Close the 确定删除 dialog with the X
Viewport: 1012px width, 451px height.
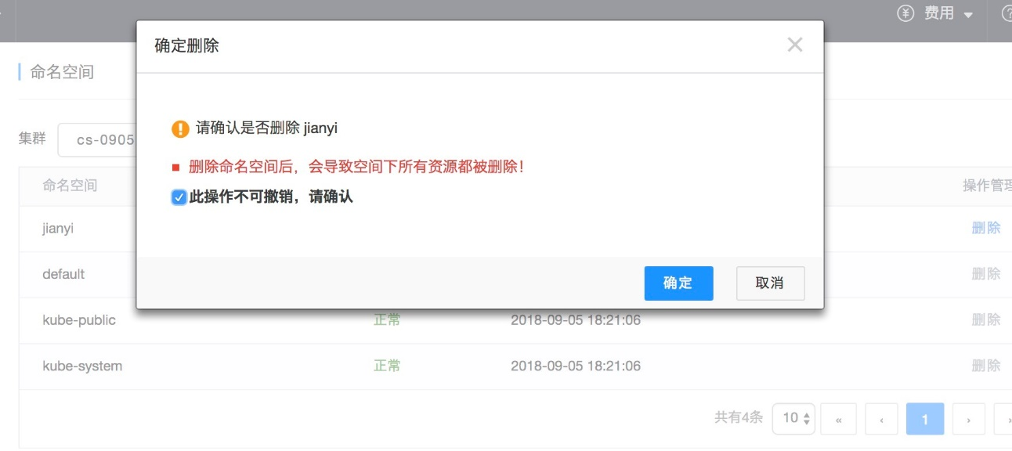pyautogui.click(x=794, y=45)
